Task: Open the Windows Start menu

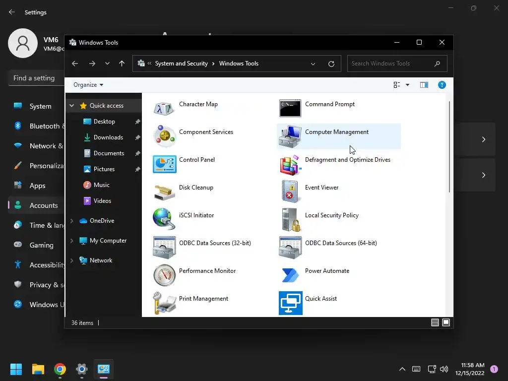Action: click(16, 369)
